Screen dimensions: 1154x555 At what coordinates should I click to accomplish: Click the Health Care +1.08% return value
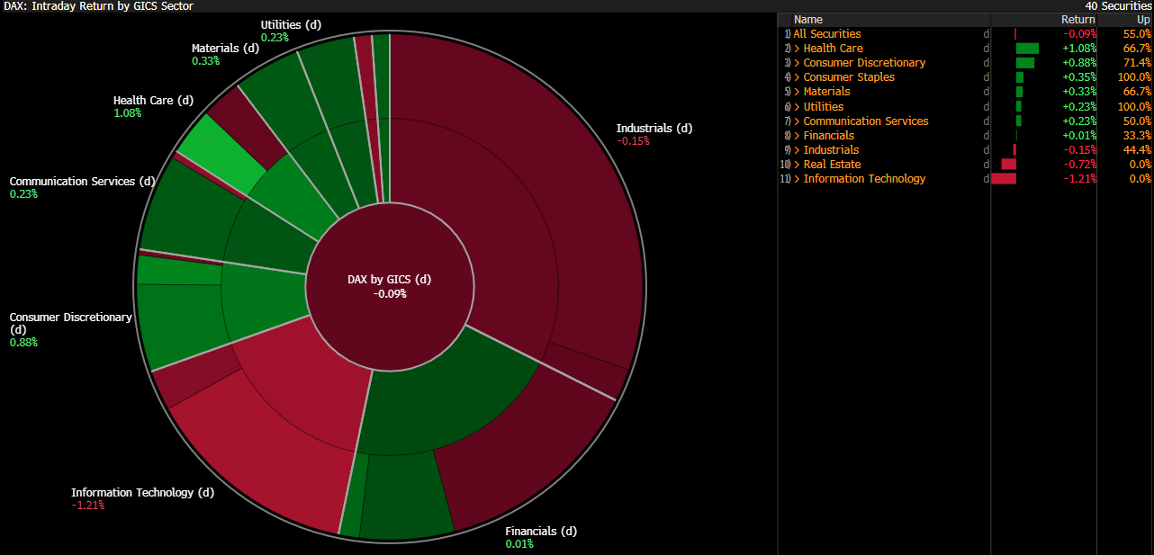[1078, 49]
